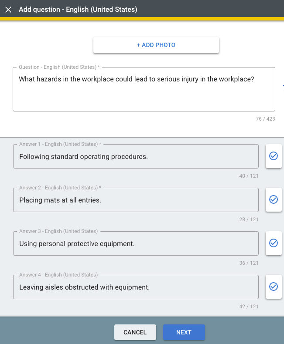
Task: Click the Add question dialog title
Action: pos(78,10)
